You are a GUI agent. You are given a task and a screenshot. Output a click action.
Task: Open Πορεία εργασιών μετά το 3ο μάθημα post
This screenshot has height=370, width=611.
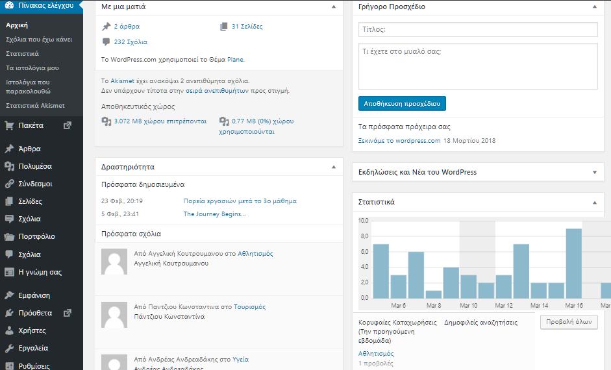click(240, 201)
